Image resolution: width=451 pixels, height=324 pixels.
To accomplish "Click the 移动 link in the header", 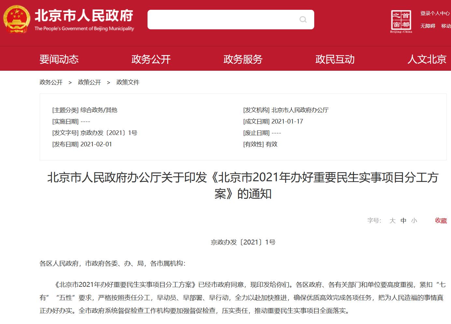I will (446, 26).
